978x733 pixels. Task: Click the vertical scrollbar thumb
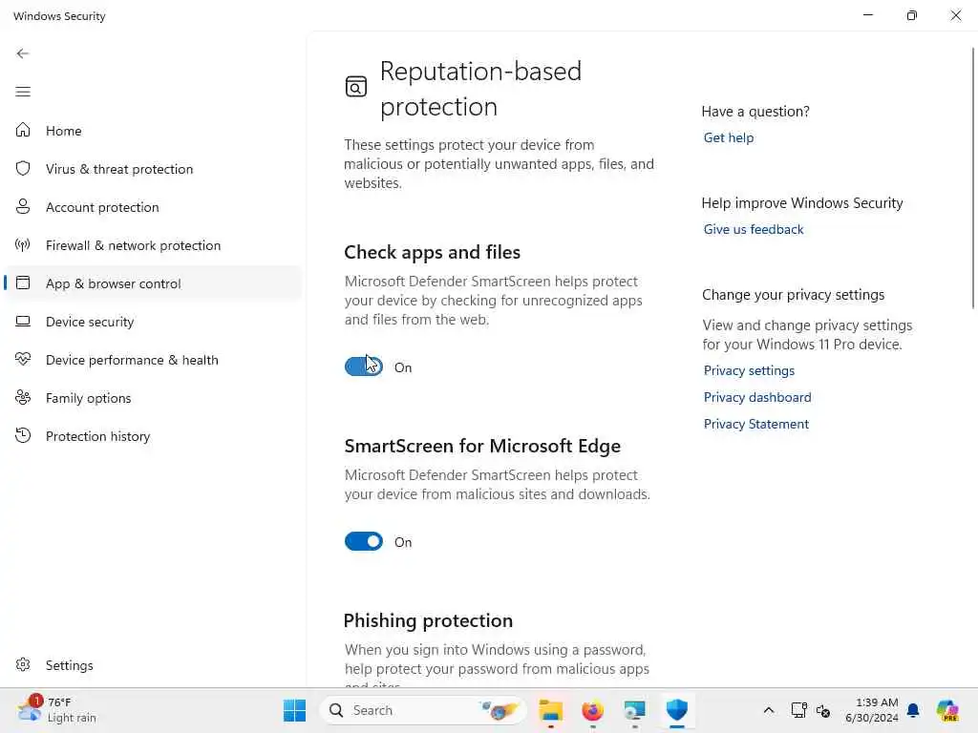(x=973, y=178)
